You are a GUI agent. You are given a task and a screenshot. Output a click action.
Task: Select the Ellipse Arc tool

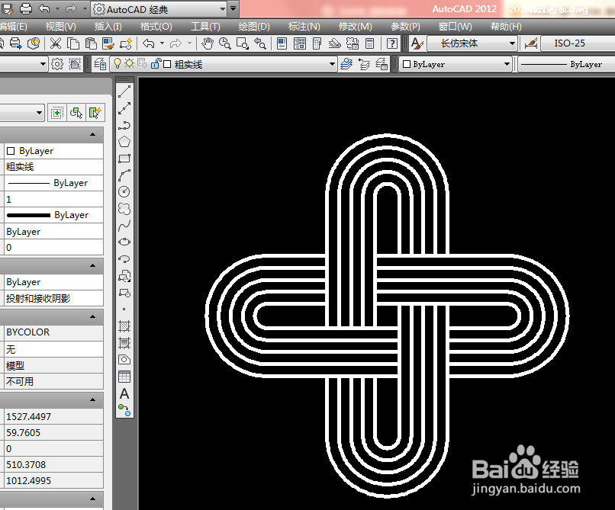(x=124, y=259)
